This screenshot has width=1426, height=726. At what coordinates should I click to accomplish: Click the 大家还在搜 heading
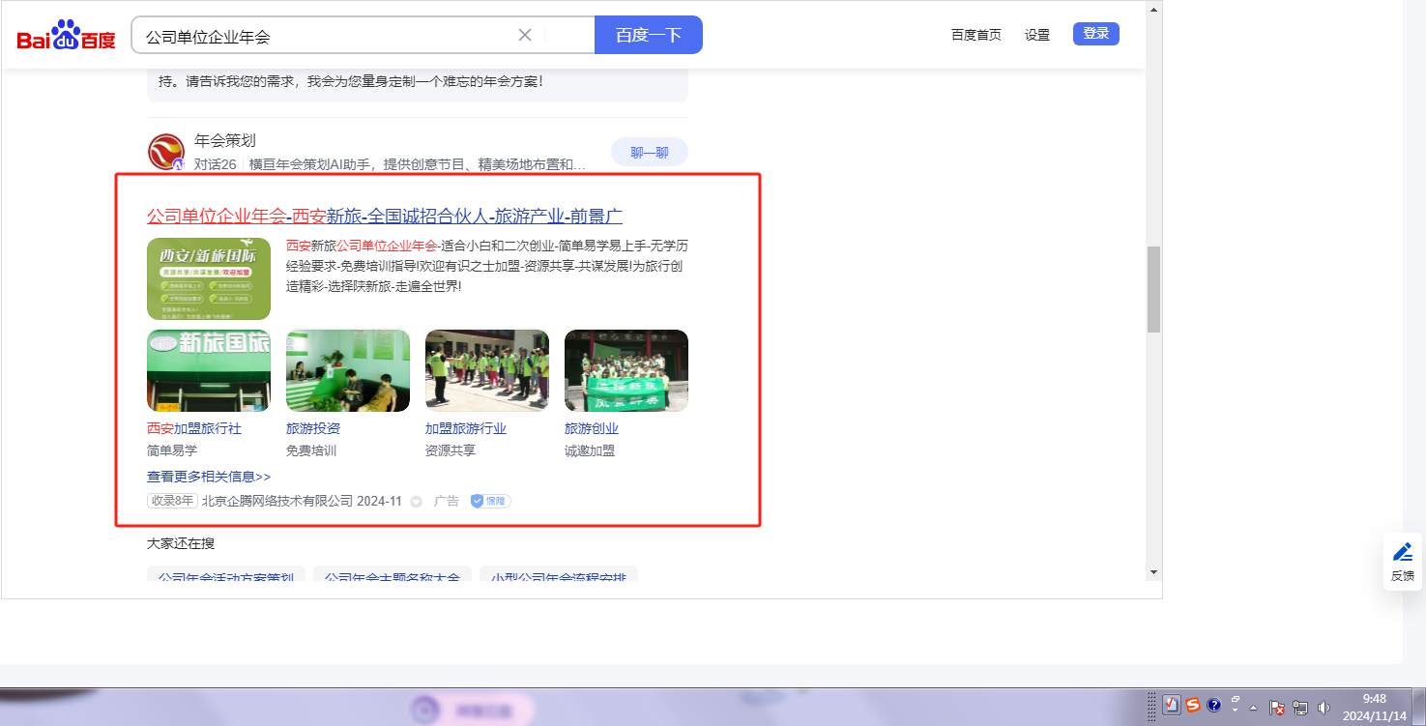[181, 543]
